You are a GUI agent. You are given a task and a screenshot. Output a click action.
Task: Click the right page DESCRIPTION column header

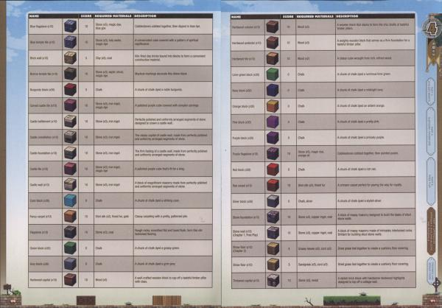coord(347,17)
